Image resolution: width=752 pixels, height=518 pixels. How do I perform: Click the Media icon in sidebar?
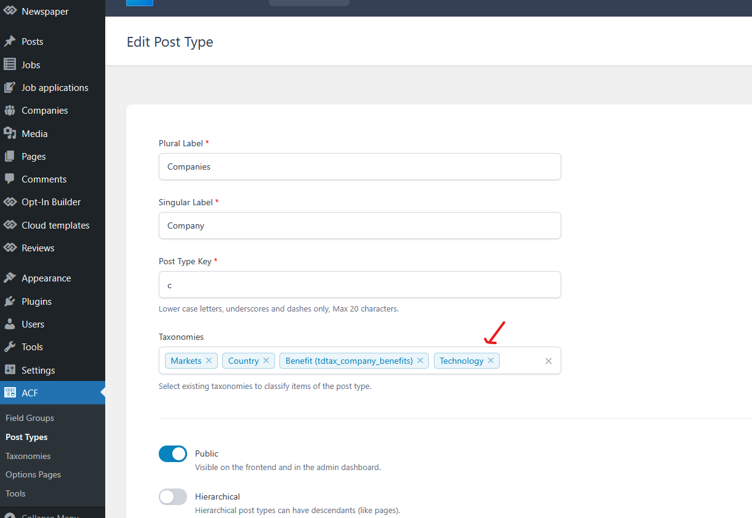(10, 133)
